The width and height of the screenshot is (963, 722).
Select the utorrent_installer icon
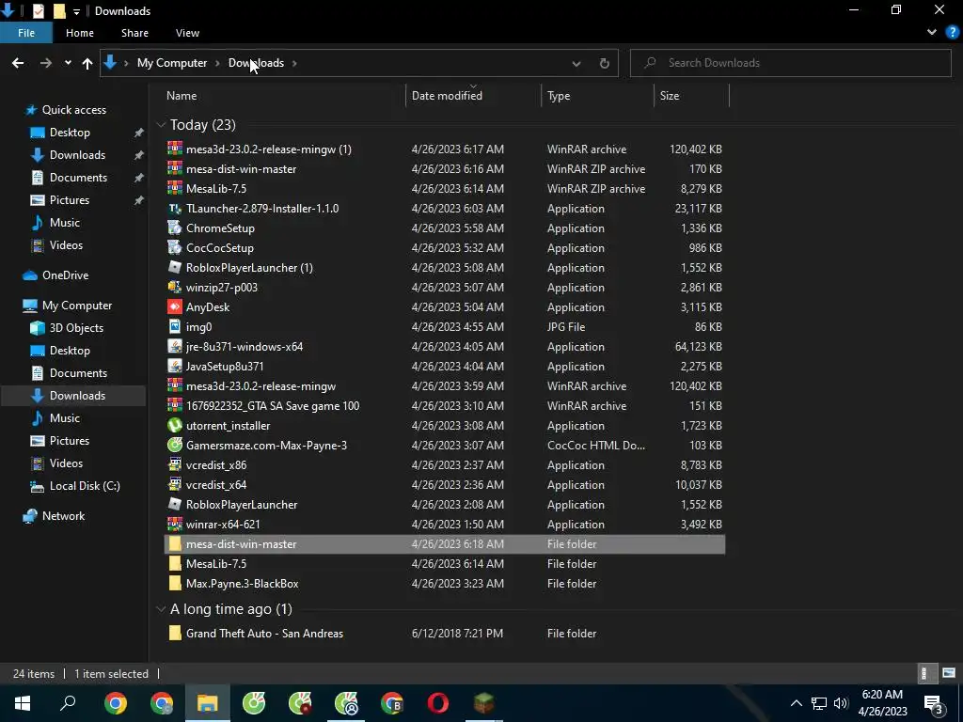175,425
